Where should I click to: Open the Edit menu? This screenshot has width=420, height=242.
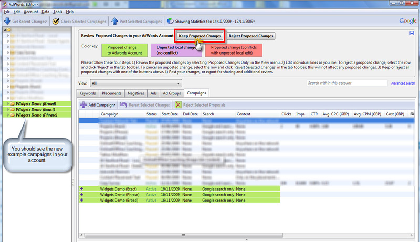(x=17, y=12)
